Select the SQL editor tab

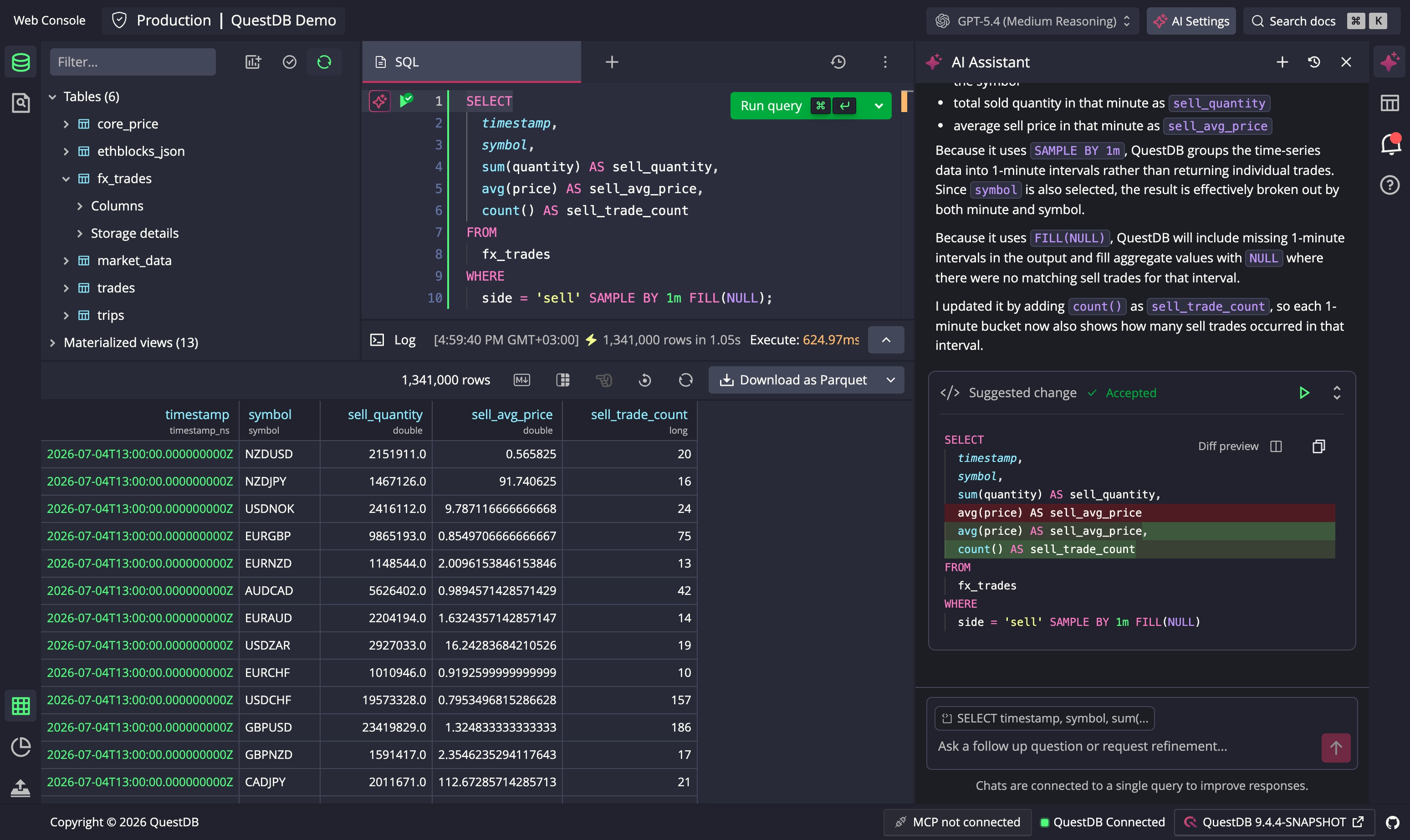(x=471, y=61)
